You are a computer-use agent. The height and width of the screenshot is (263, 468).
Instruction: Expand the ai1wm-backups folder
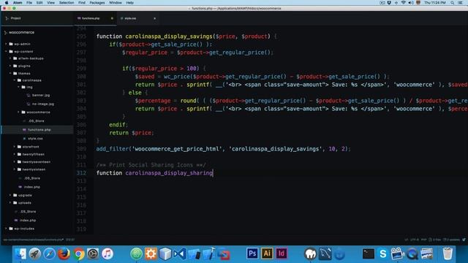[10, 58]
